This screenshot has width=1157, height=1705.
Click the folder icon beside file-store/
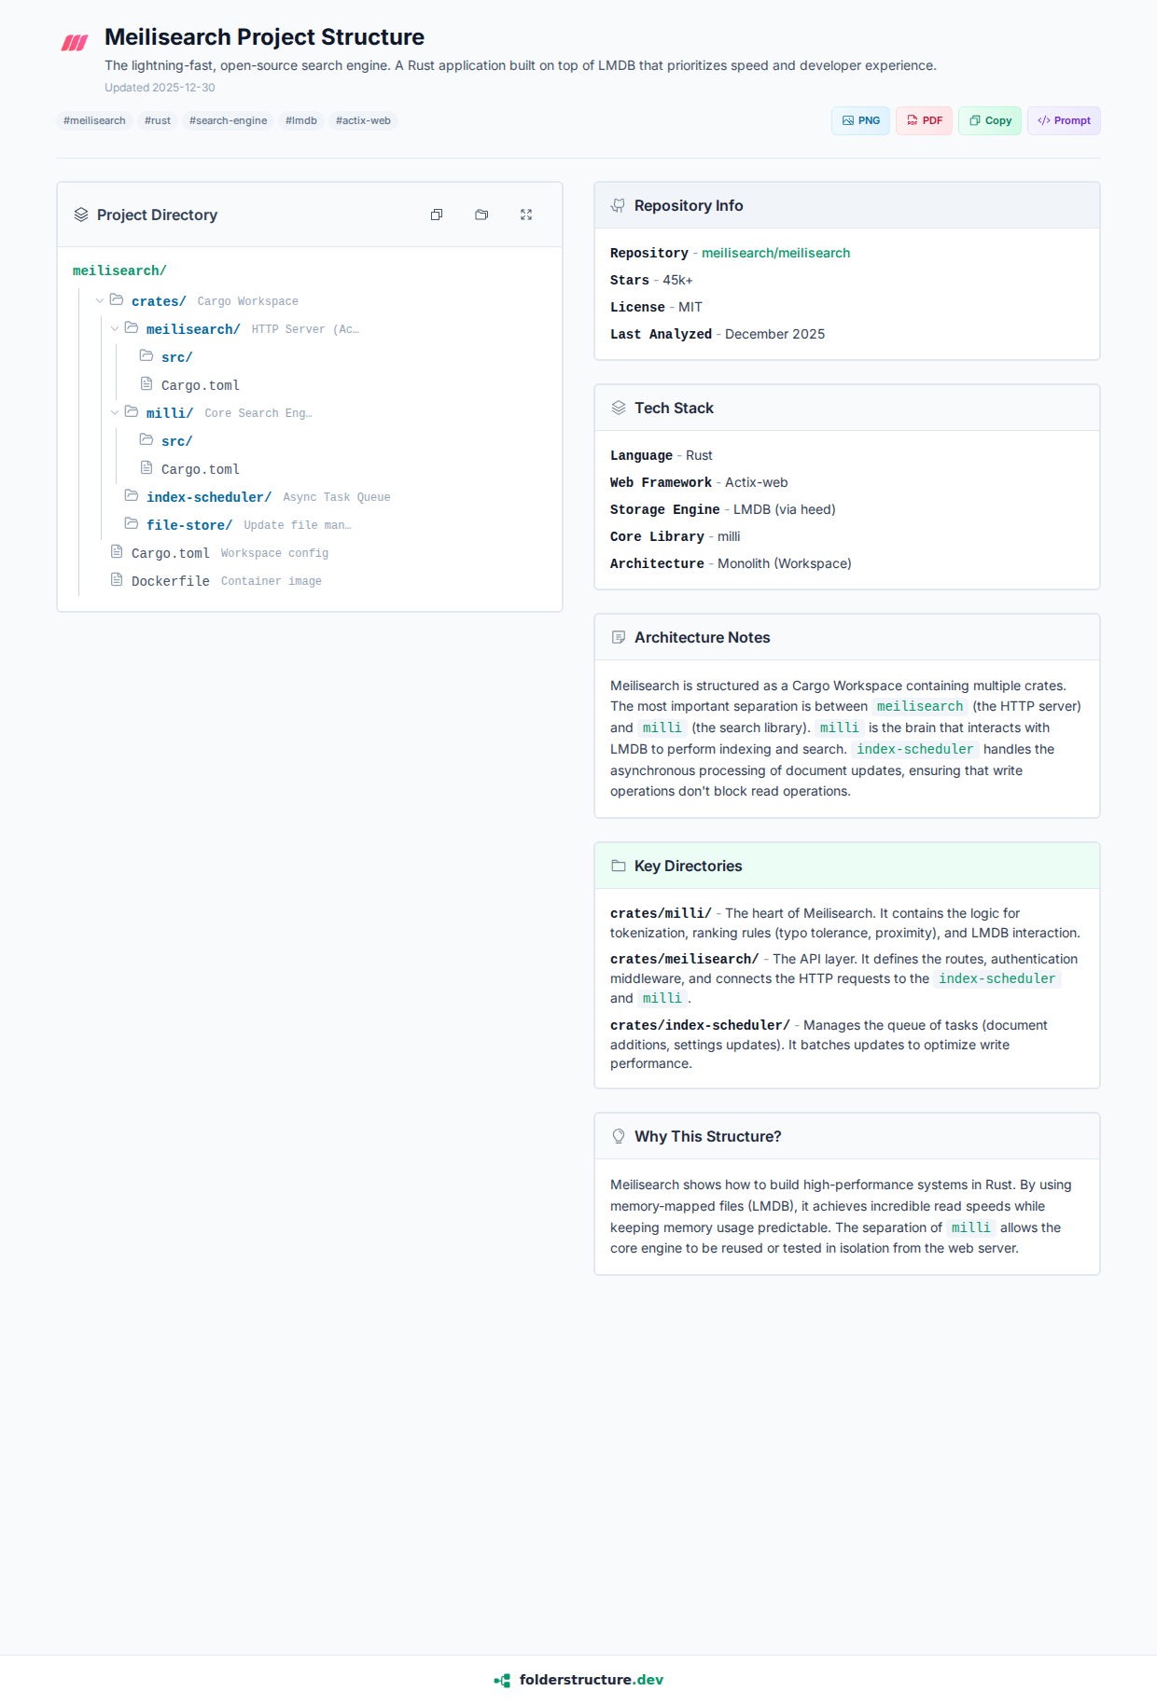coord(132,524)
